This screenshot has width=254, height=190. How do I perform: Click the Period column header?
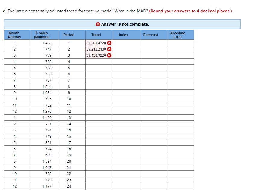(72, 35)
